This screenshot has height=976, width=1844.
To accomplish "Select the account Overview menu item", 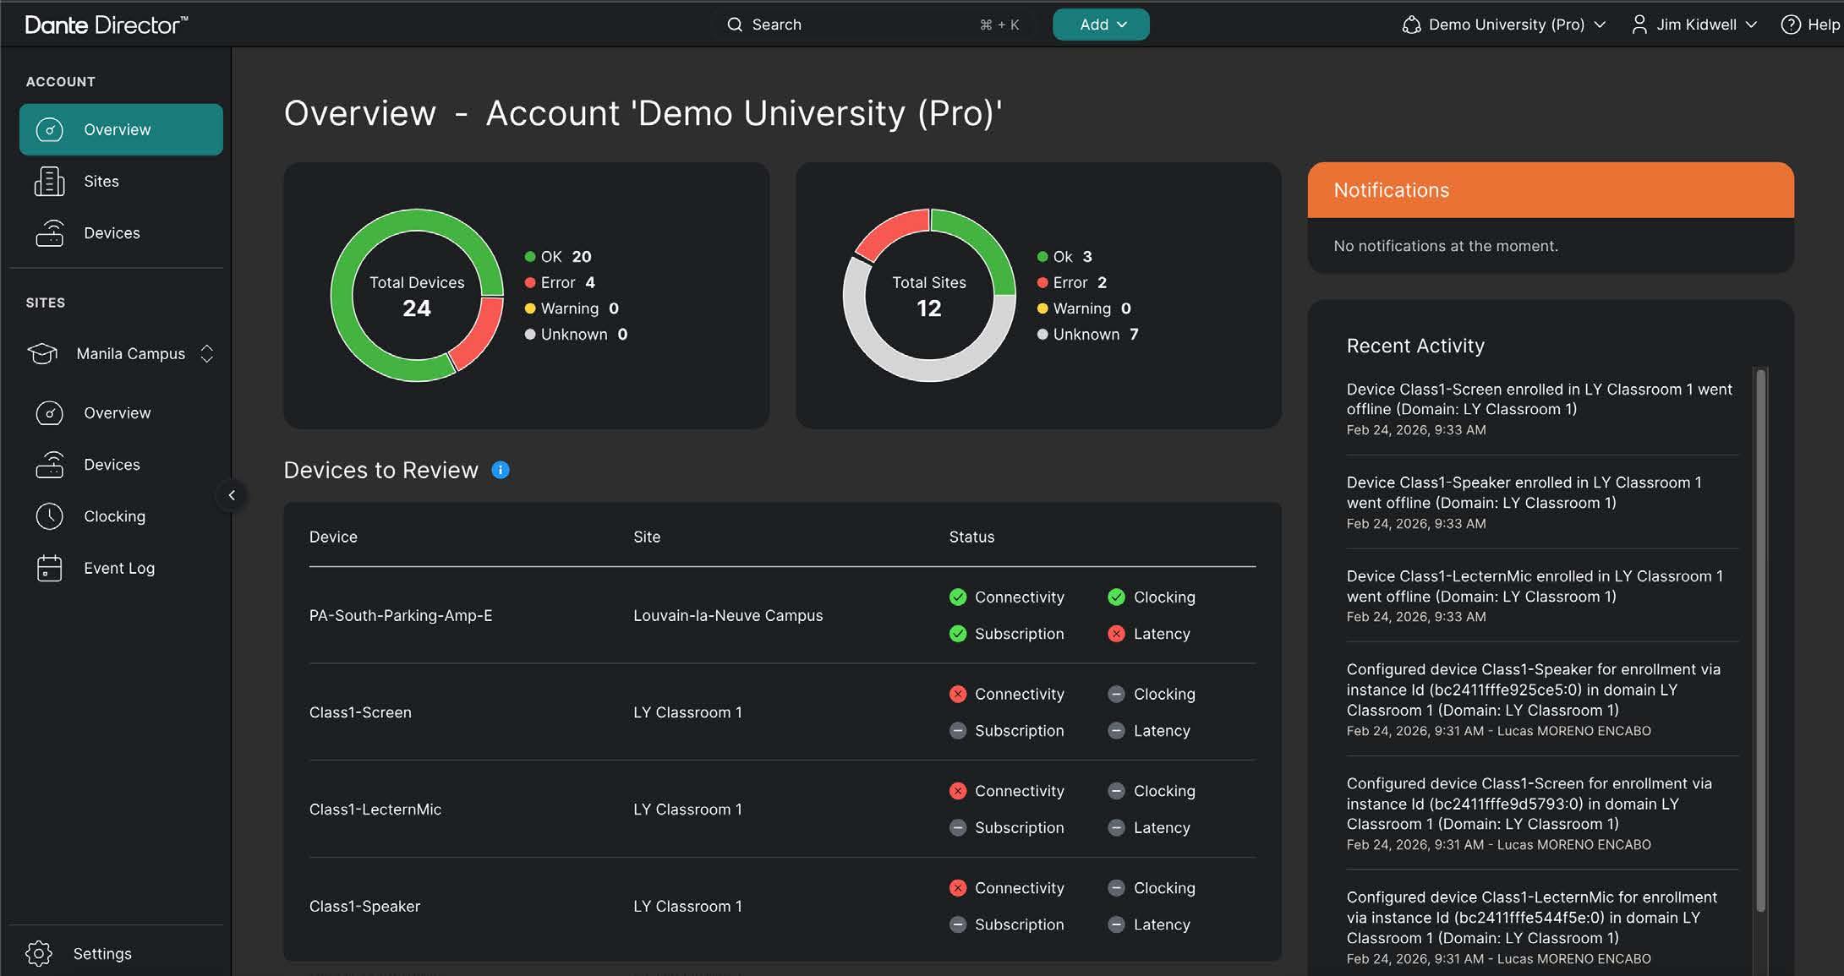I will tap(117, 129).
